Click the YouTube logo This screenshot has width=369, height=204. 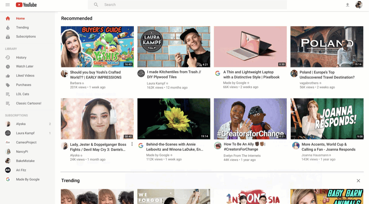point(26,5)
